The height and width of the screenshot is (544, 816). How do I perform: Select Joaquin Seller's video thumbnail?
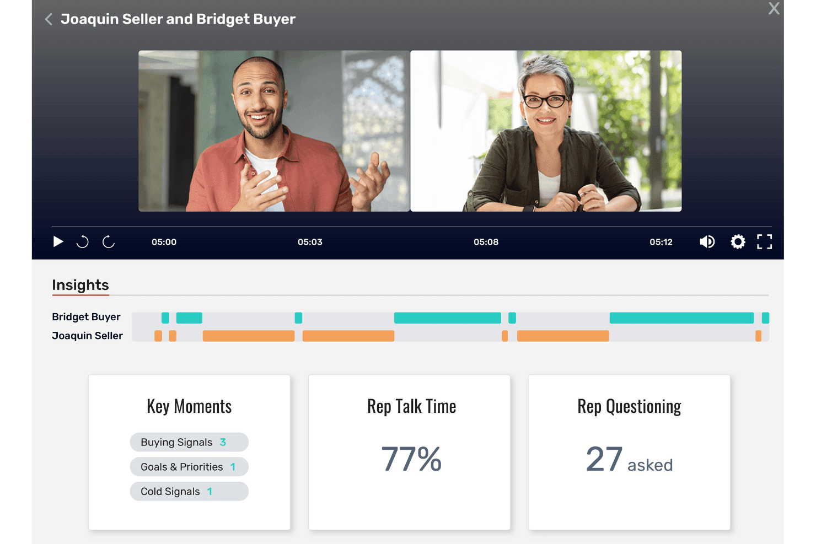pyautogui.click(x=274, y=131)
